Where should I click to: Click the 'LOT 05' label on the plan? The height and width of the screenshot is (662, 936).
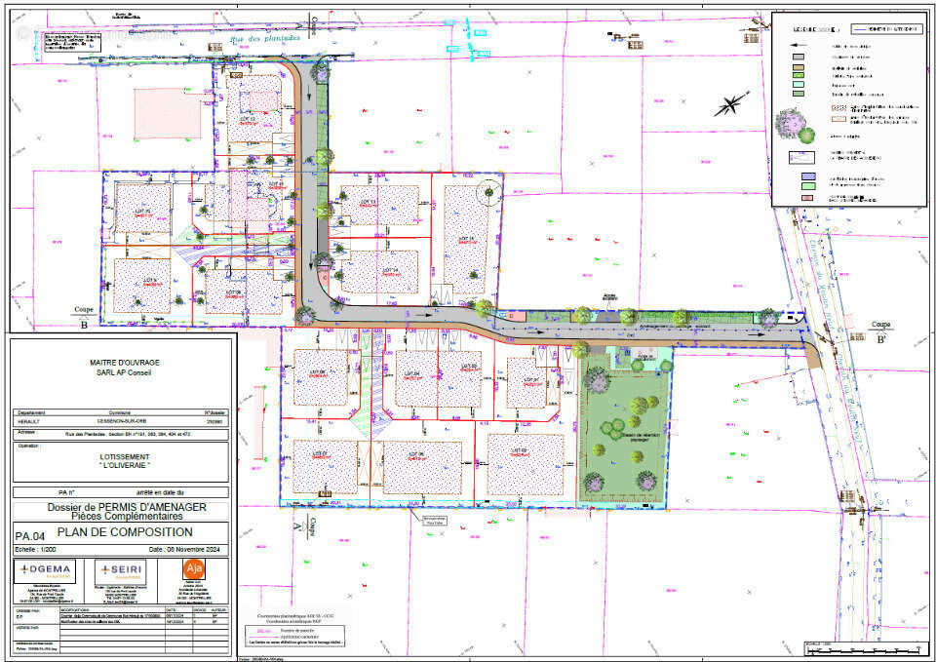point(416,453)
